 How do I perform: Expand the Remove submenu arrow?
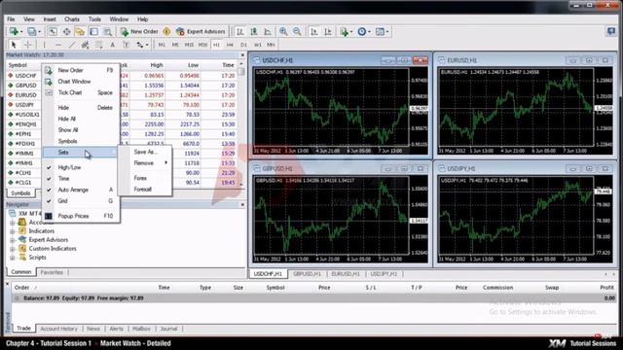pos(166,162)
